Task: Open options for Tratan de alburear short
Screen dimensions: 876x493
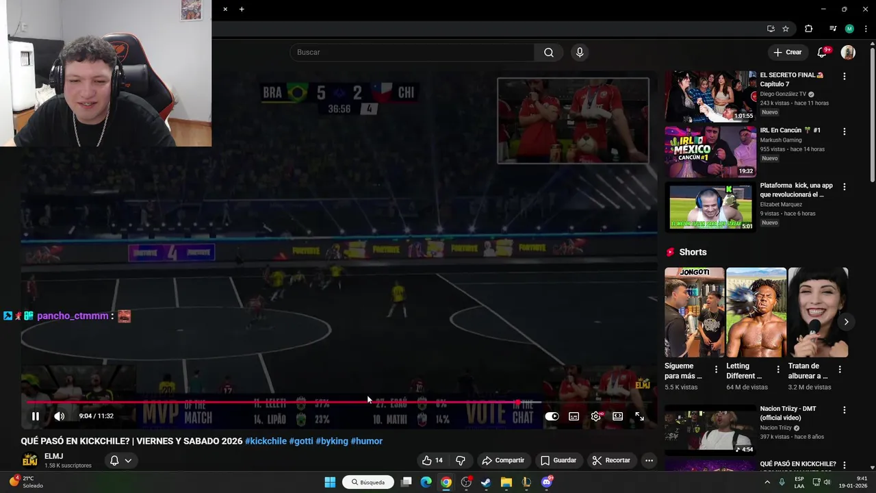Action: pyautogui.click(x=840, y=369)
